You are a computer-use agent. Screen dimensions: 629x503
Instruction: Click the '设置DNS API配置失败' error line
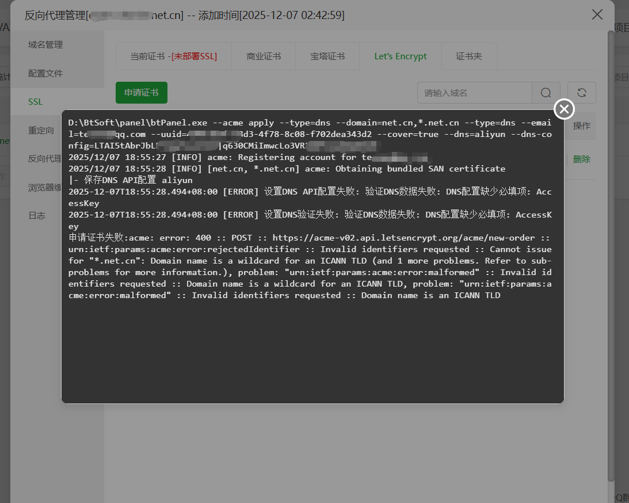pos(310,197)
